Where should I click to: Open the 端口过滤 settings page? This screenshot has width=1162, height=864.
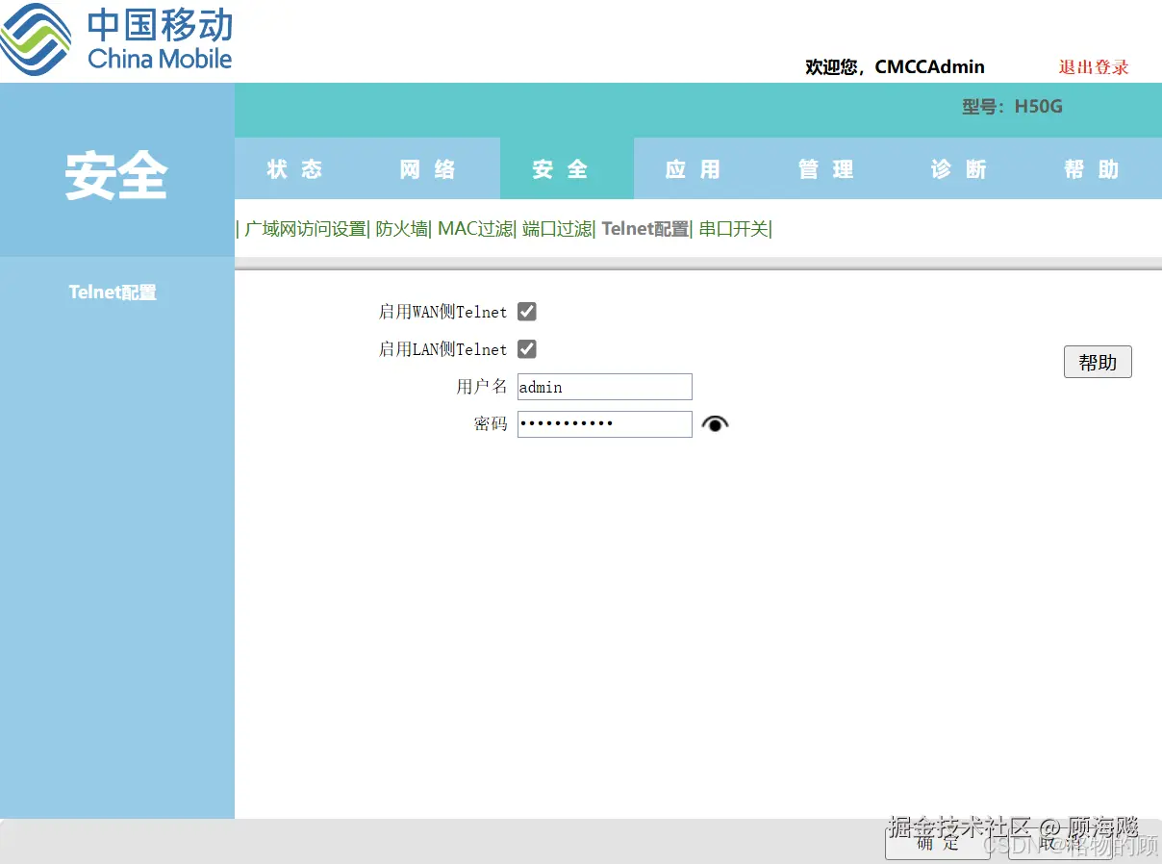pyautogui.click(x=556, y=229)
